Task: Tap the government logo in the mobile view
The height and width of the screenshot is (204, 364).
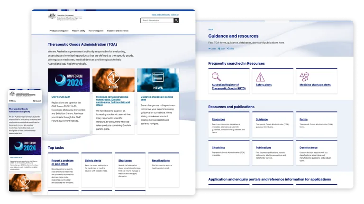Action: (22, 94)
